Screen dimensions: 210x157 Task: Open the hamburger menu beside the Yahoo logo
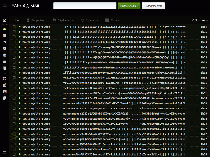pos(5,6)
